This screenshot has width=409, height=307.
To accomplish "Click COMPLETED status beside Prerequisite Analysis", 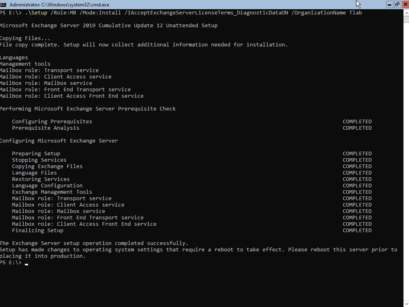I will (357, 128).
